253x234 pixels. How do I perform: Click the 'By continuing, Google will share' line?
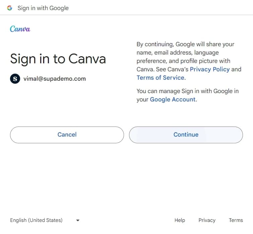pos(185,44)
